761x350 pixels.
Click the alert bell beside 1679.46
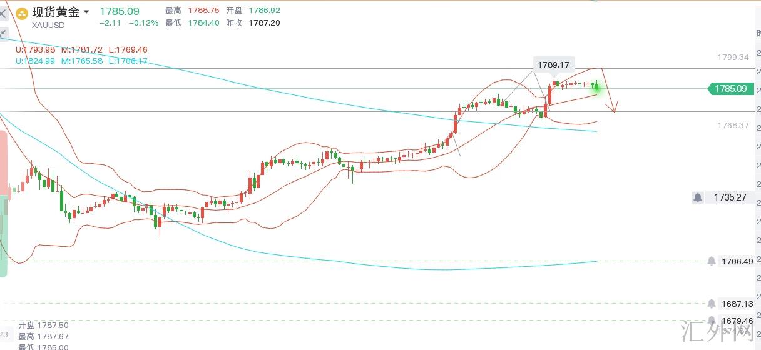[711, 321]
